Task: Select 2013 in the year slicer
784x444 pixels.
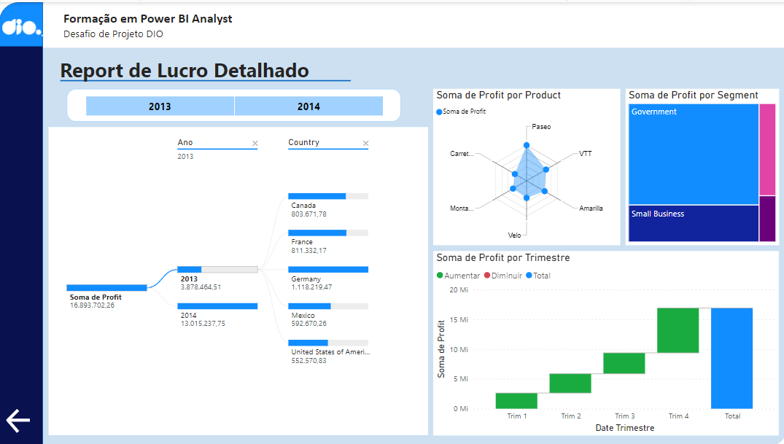Action: coord(159,106)
